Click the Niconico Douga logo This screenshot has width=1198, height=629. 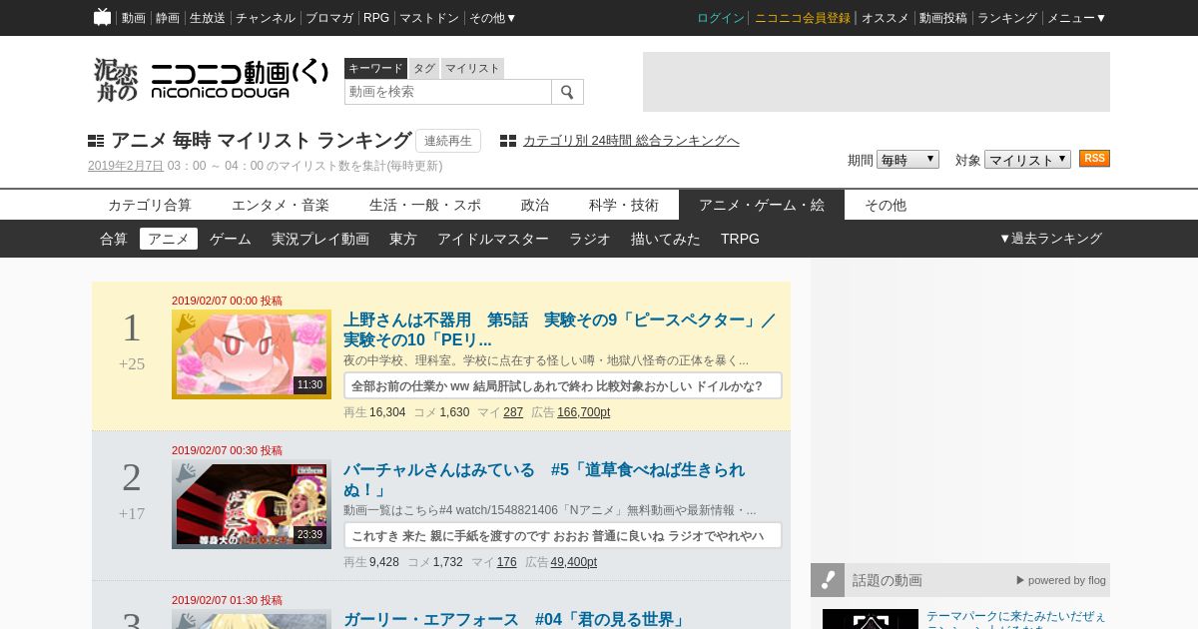239,80
